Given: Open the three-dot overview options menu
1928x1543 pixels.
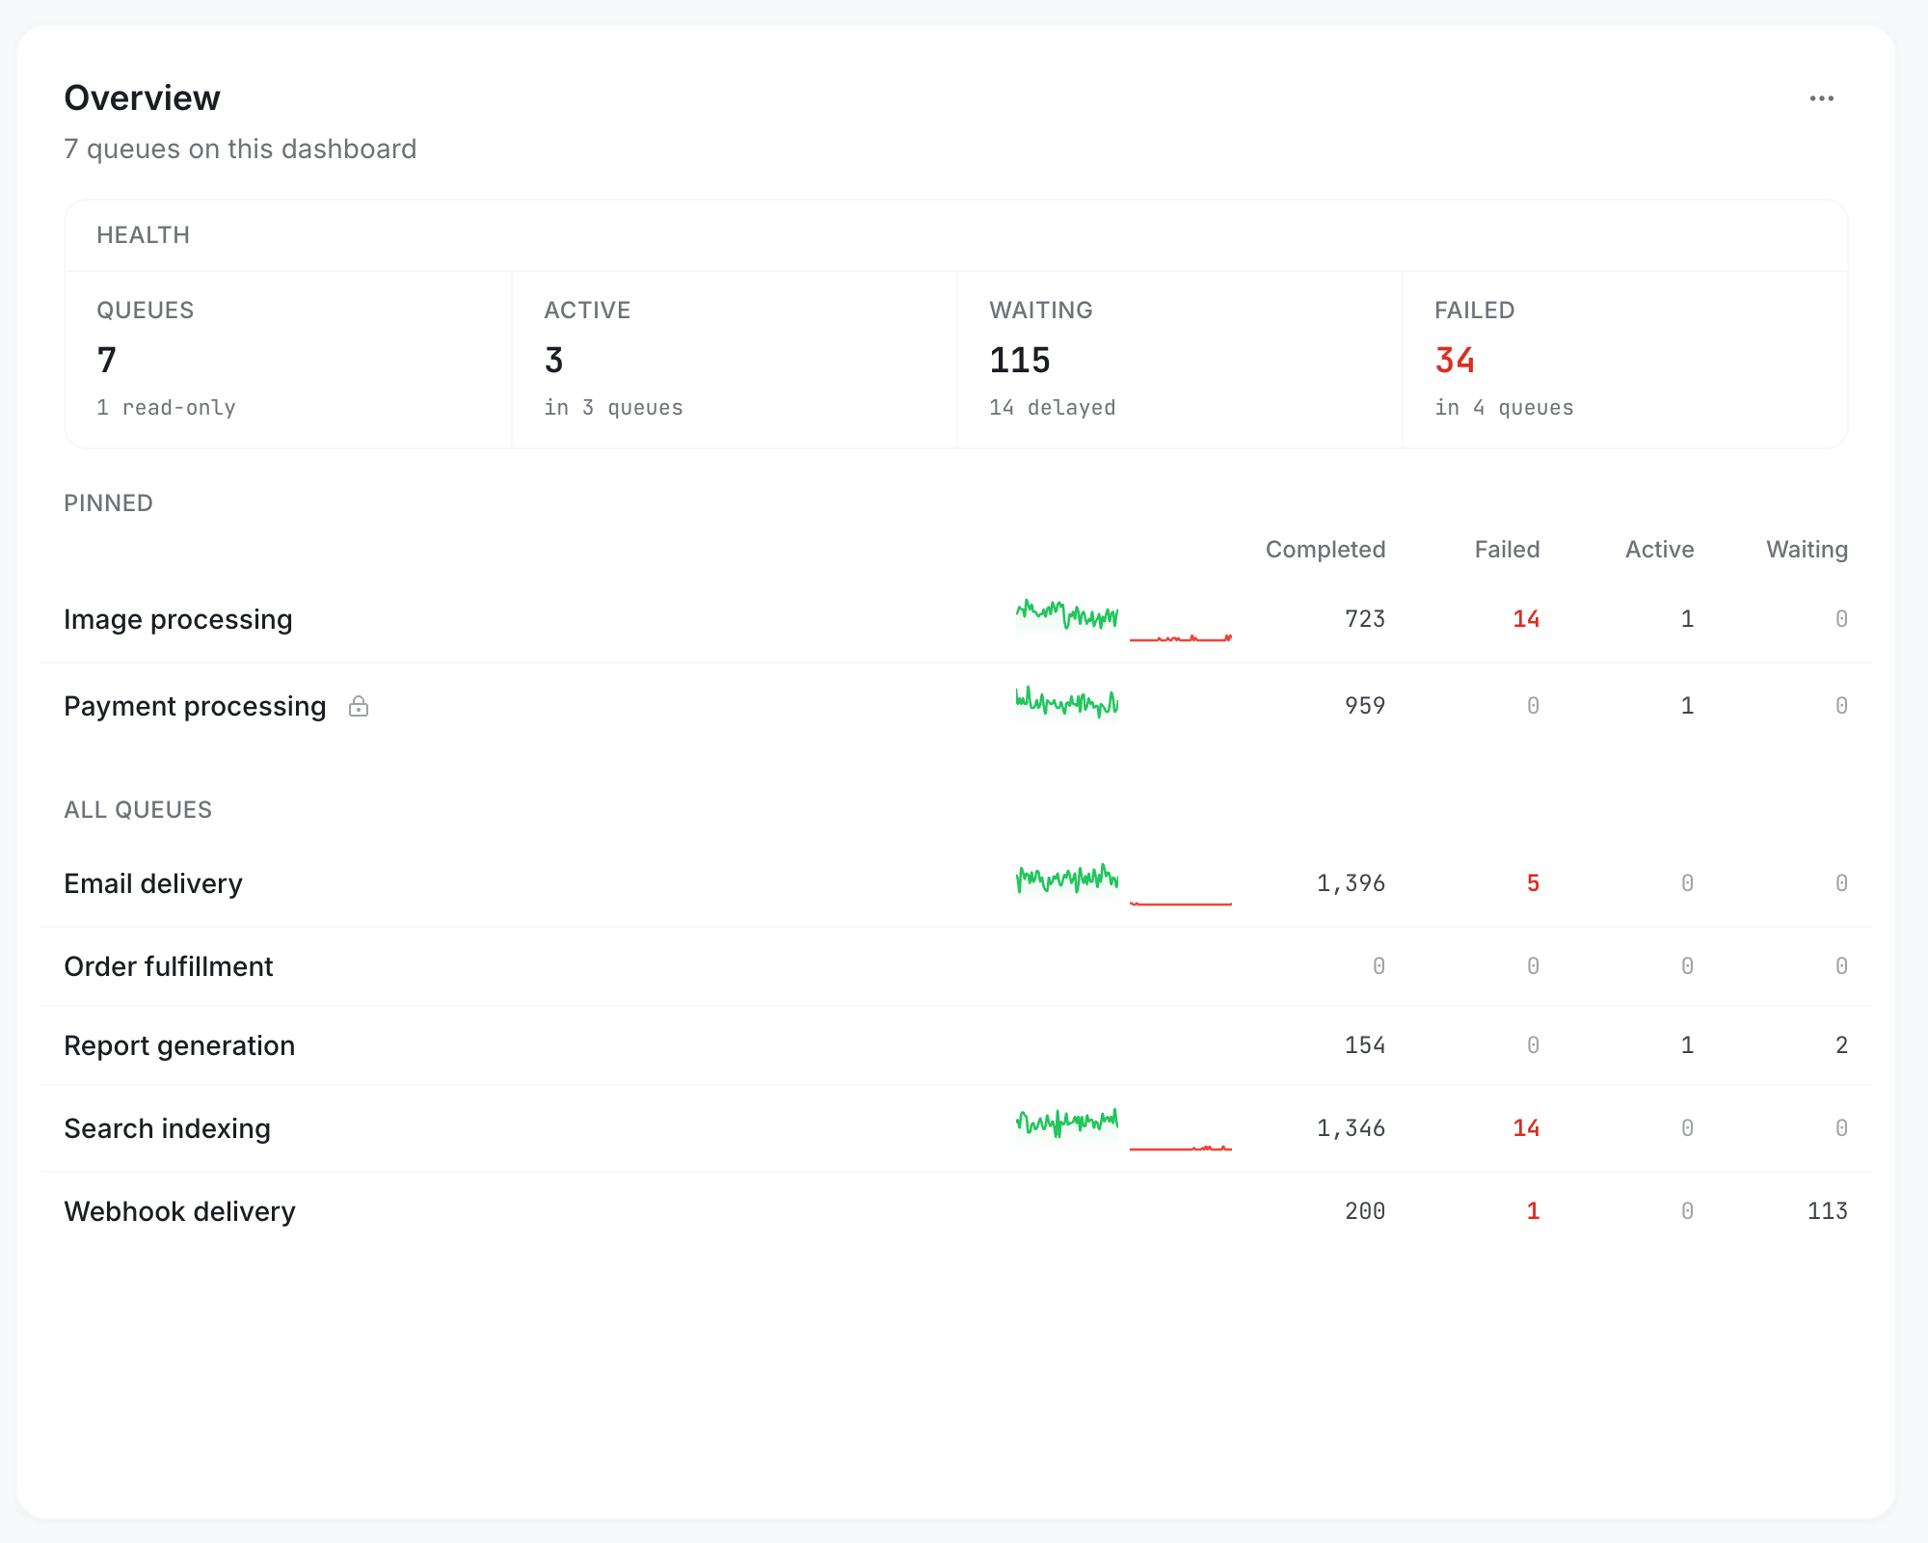Looking at the screenshot, I should (1821, 98).
